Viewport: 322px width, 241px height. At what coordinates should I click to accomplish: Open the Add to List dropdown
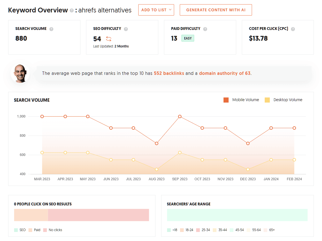pyautogui.click(x=156, y=10)
